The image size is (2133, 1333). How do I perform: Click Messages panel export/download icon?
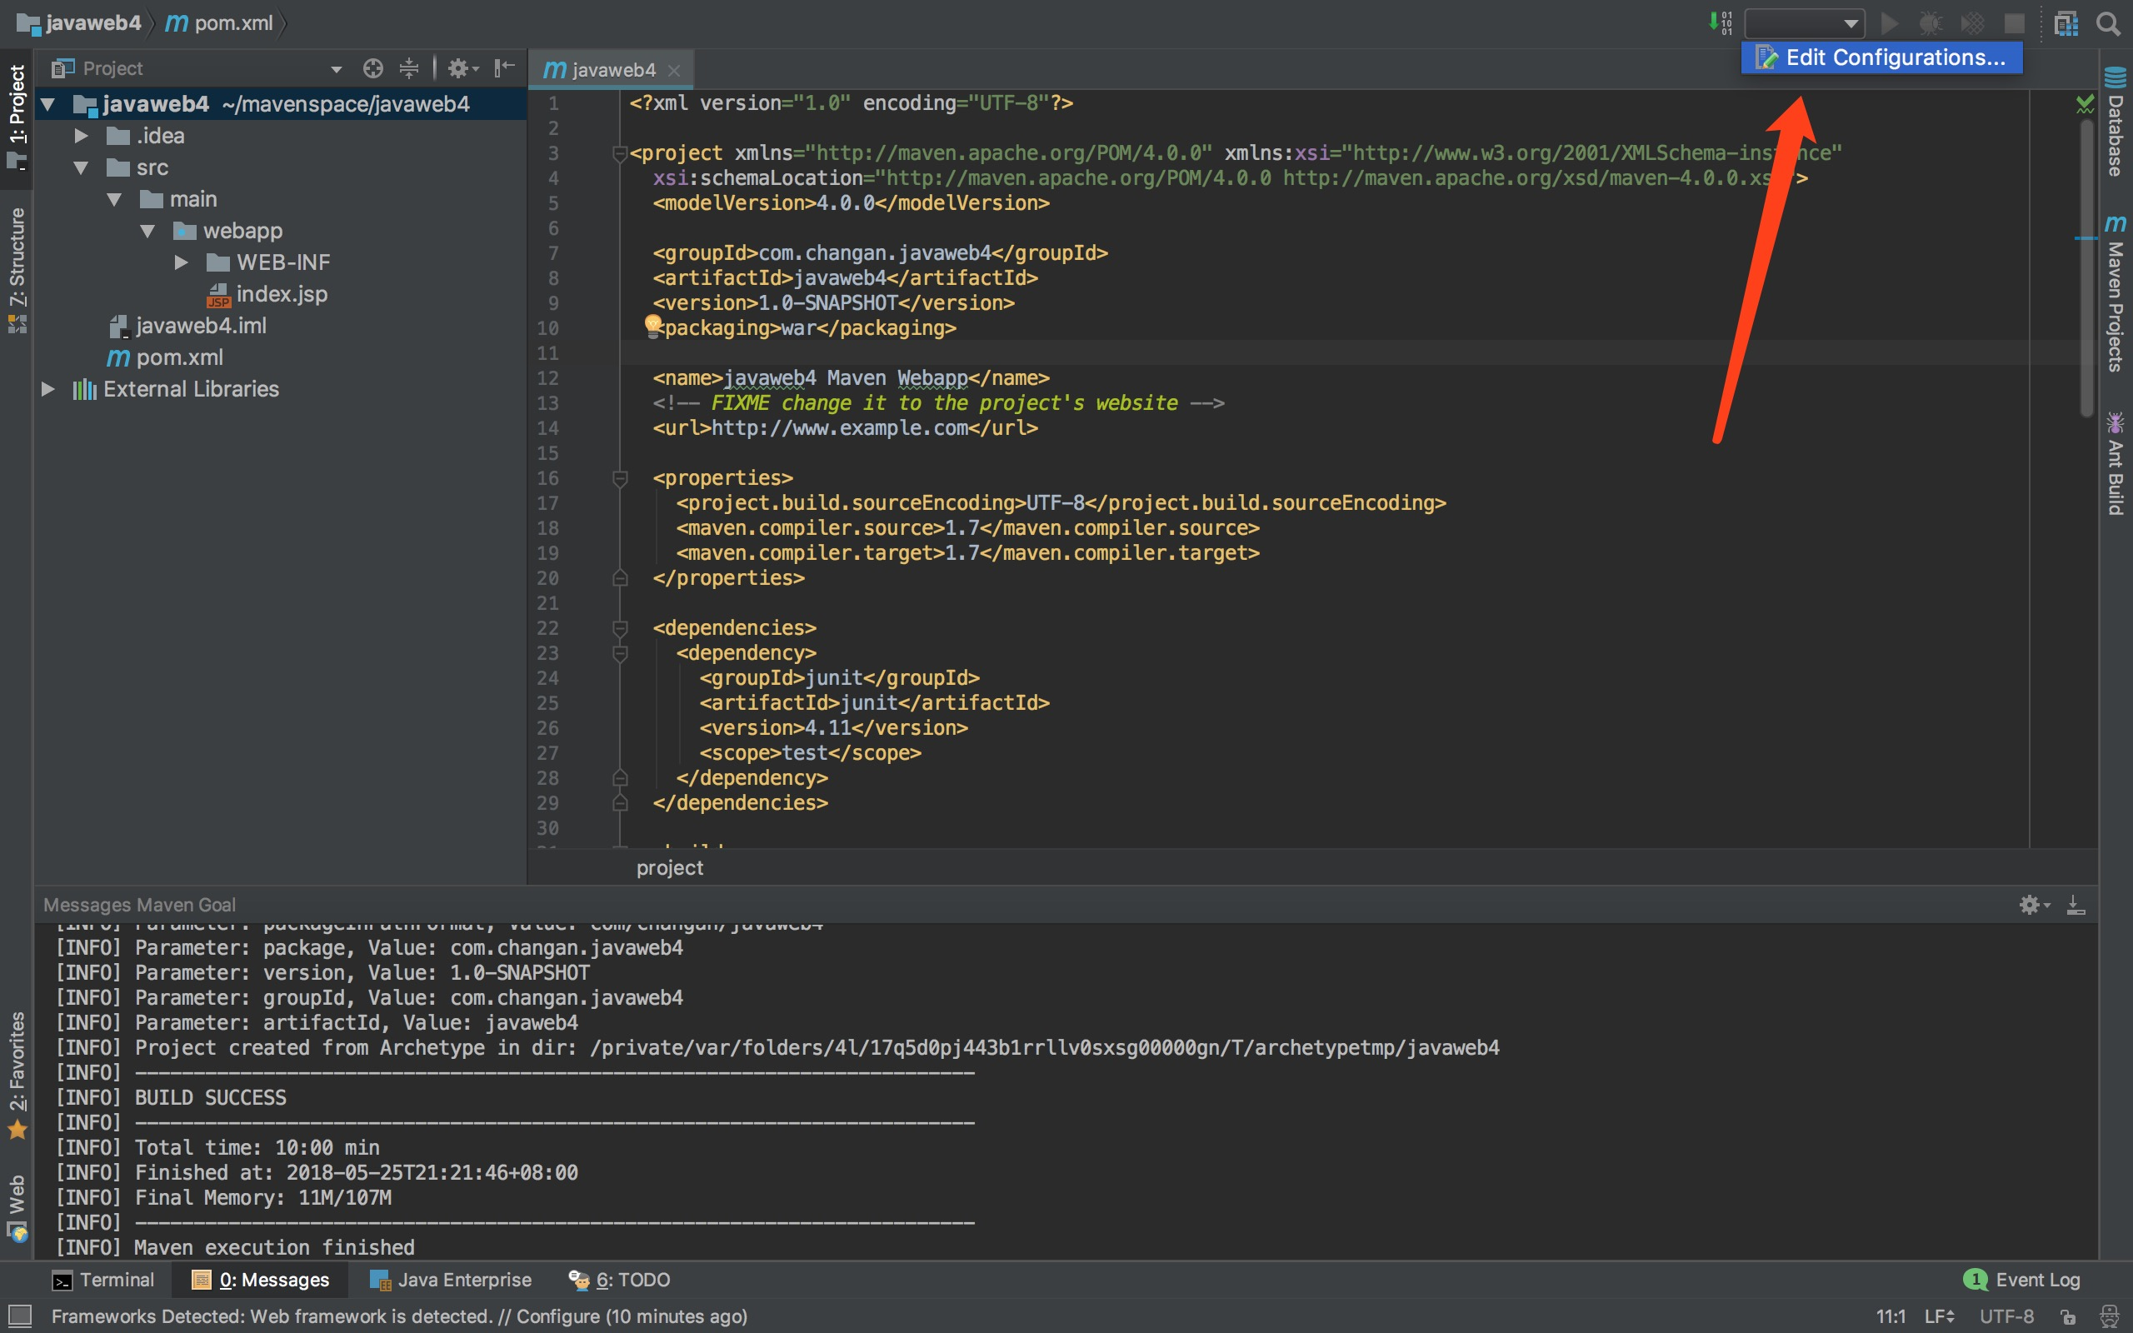click(x=2076, y=905)
